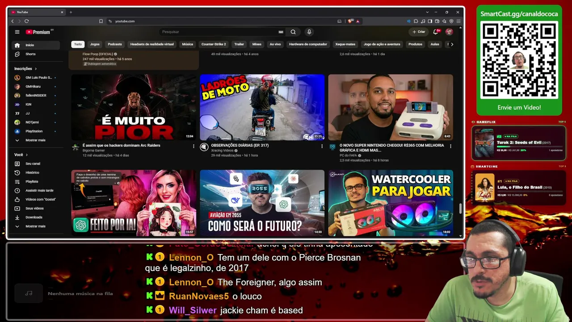Select the Jogos filter chip

[x=95, y=44]
